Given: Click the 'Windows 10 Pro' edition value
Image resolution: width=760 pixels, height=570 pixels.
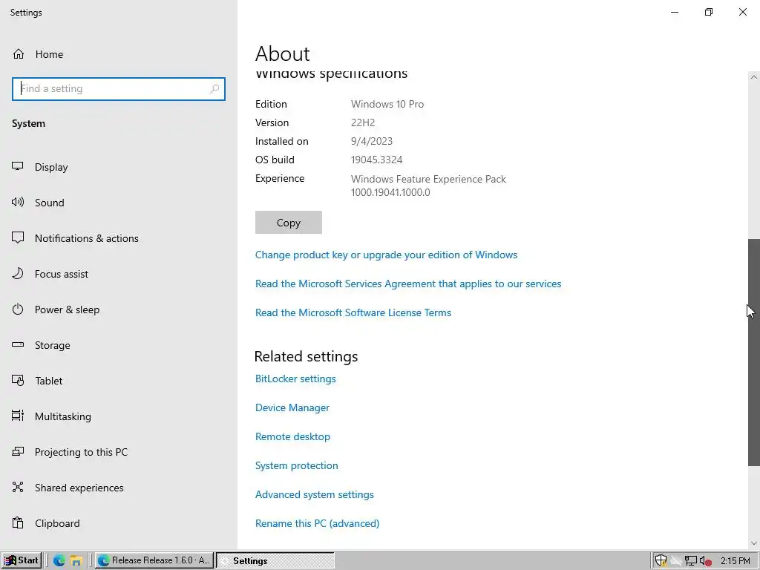Looking at the screenshot, I should click(x=387, y=104).
